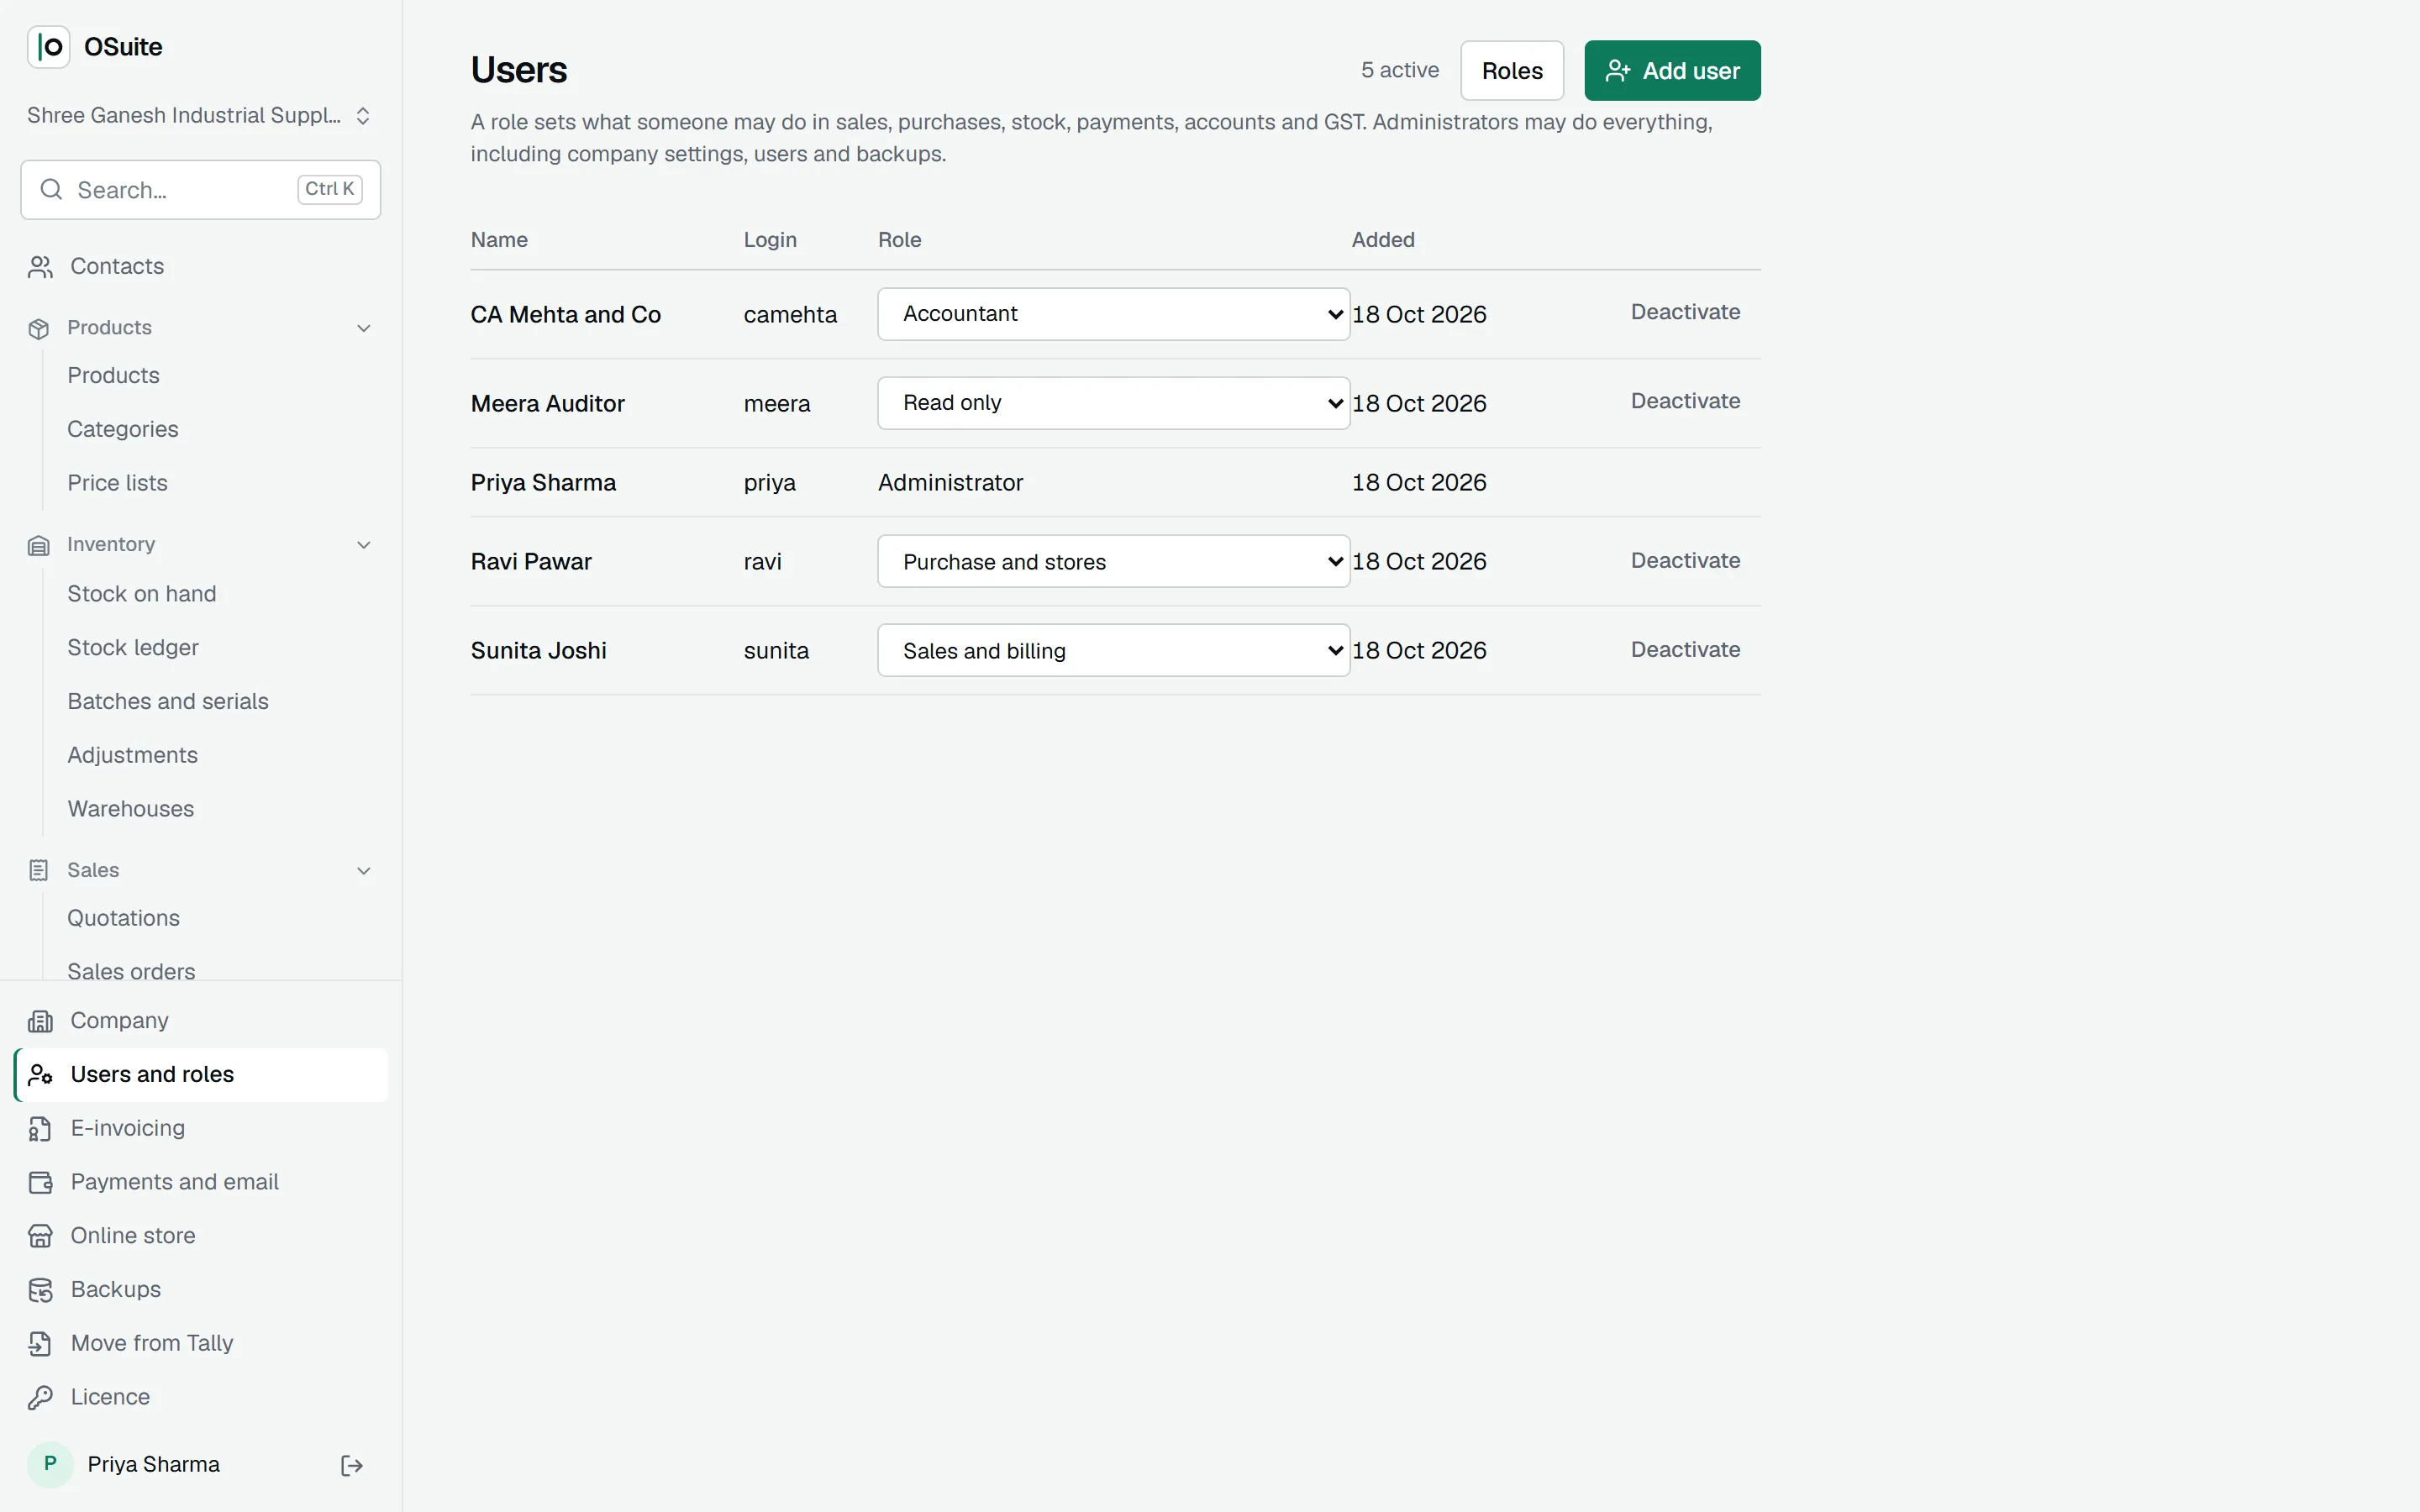The image size is (2420, 1512).
Task: Open the role dropdown for CA Mehta and Co
Action: (x=1114, y=314)
